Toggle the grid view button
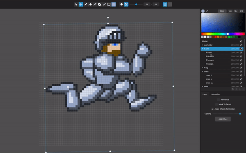Image resolution: width=246 pixels, height=153 pixels. coord(165,4)
